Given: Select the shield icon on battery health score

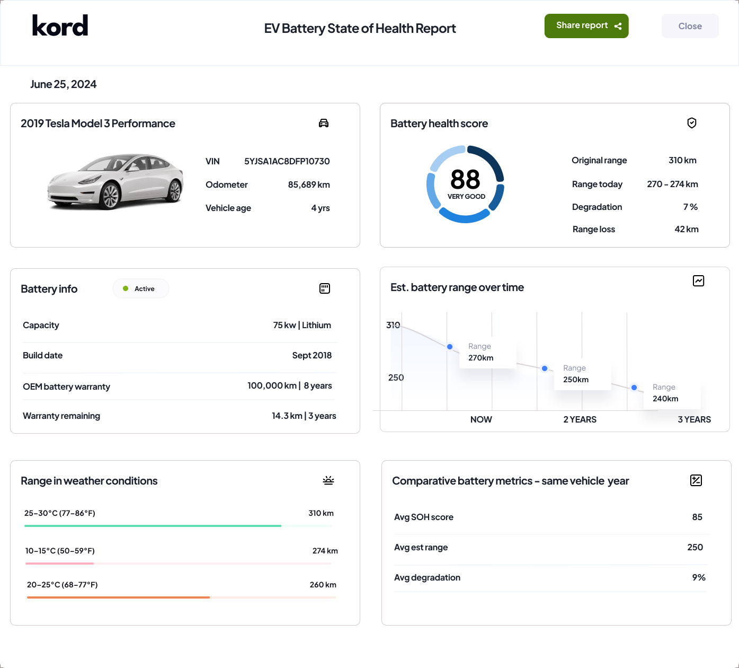Looking at the screenshot, I should point(692,123).
